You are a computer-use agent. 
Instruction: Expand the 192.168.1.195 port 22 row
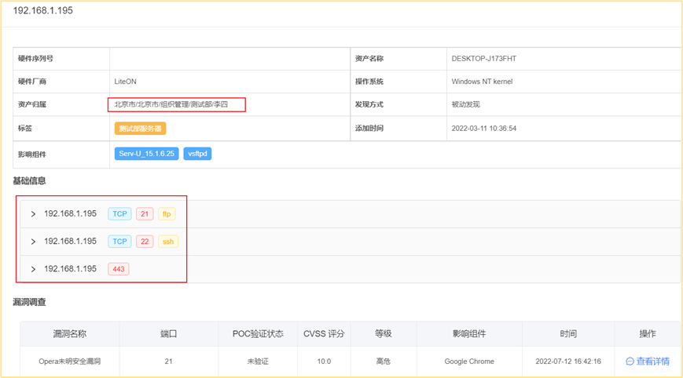coord(33,242)
